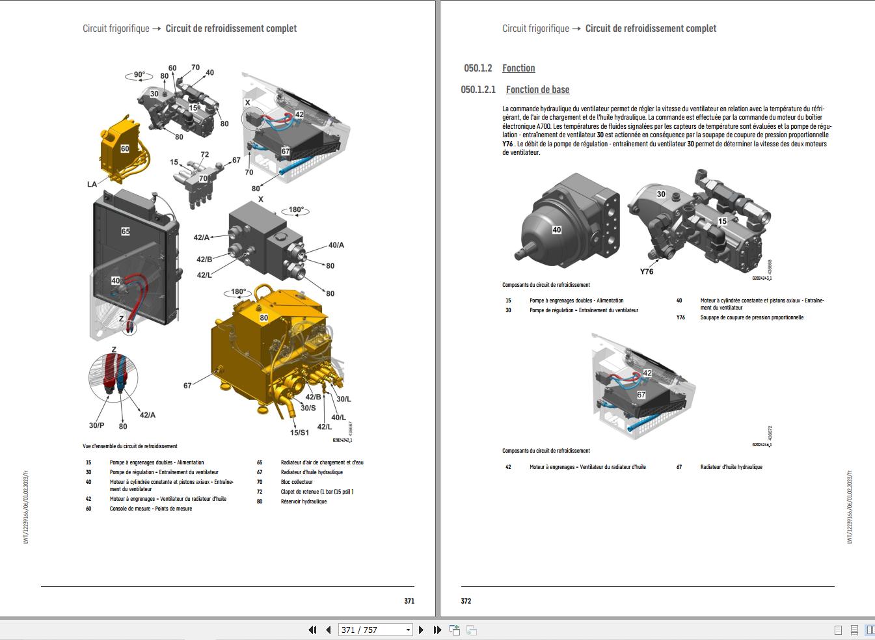Click the Y76 label under the pump diagram
The width and height of the screenshot is (875, 640).
[x=645, y=270]
